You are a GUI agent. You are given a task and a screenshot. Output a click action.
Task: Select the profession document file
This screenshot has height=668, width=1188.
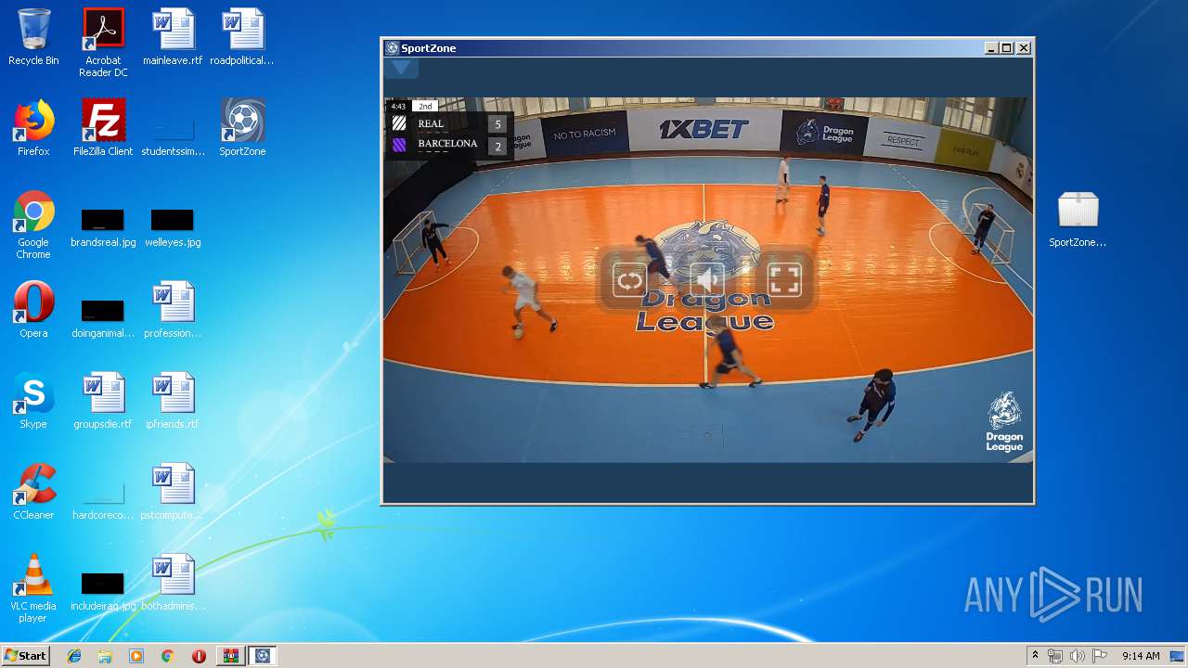tap(173, 310)
